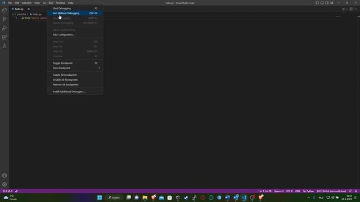
Task: Choose Run Without Debugging
Action: point(75,13)
